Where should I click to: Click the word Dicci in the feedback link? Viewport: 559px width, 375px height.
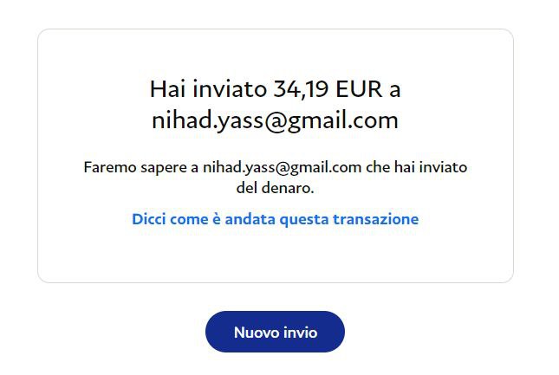tap(149, 218)
